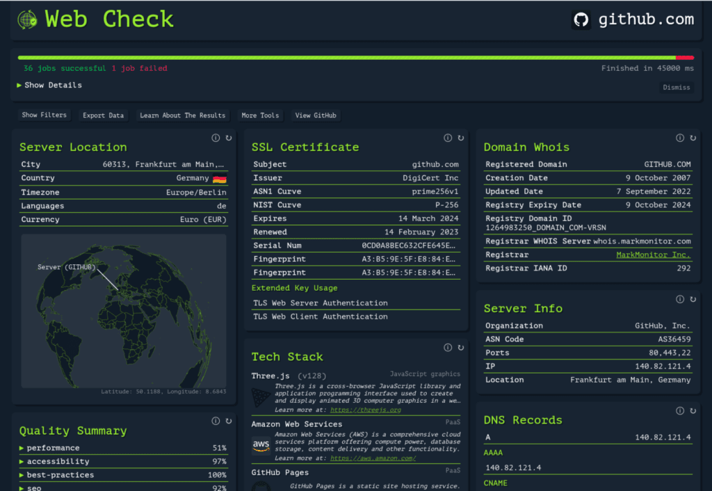
Task: Click the Show Filters button
Action: click(x=44, y=115)
